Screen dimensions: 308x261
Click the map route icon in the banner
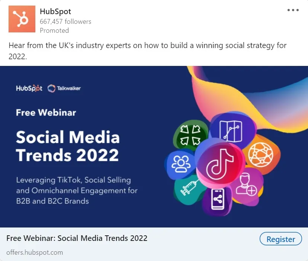(231, 131)
